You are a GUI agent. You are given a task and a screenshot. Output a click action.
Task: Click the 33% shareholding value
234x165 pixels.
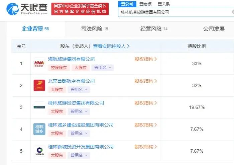[197, 64]
